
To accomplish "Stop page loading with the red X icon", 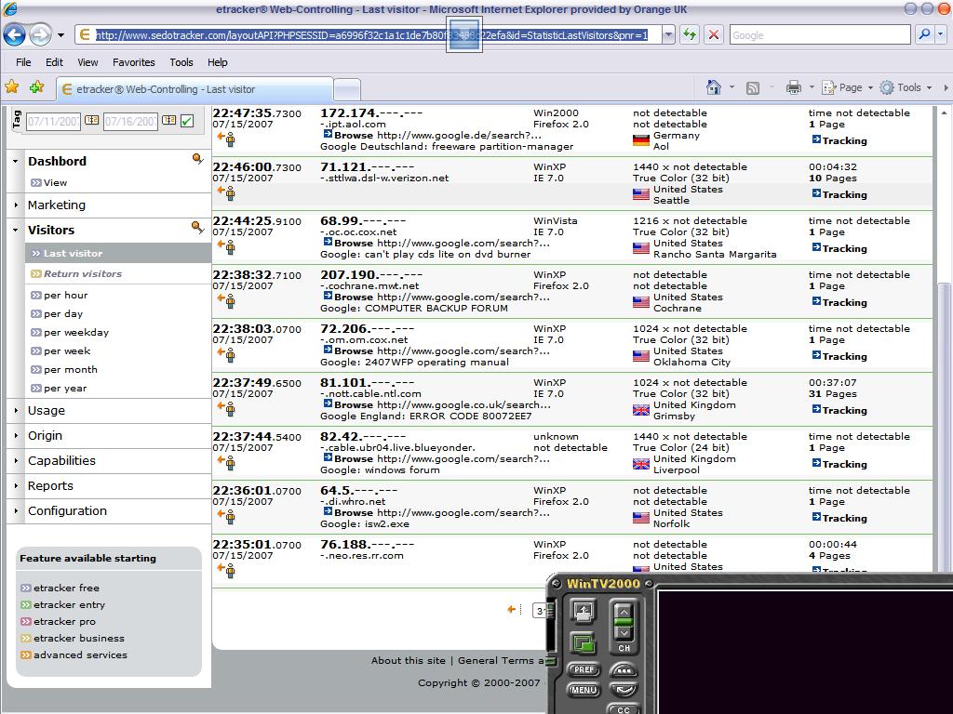I will coord(714,34).
